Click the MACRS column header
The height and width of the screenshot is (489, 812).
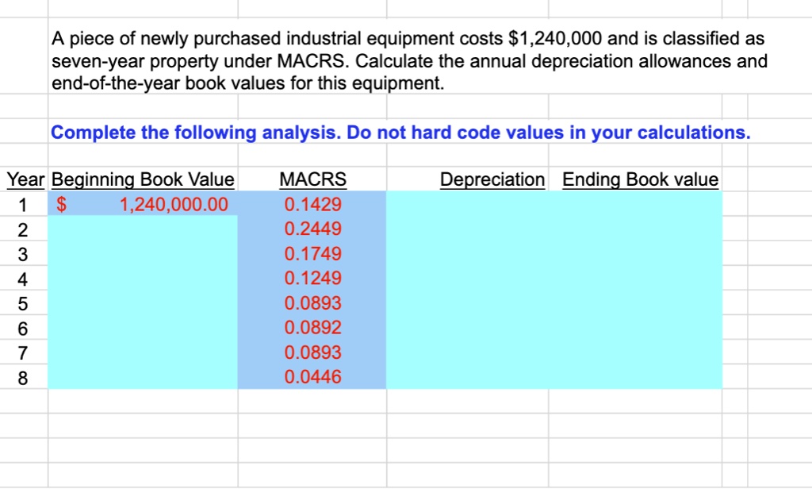(x=312, y=179)
